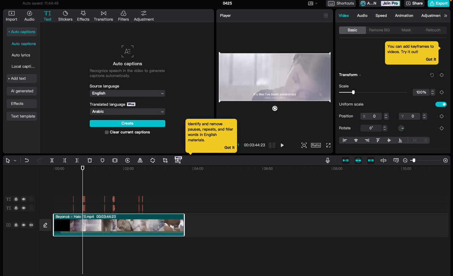The width and height of the screenshot is (453, 276).
Task: Switch to the Animation tab
Action: click(x=404, y=16)
